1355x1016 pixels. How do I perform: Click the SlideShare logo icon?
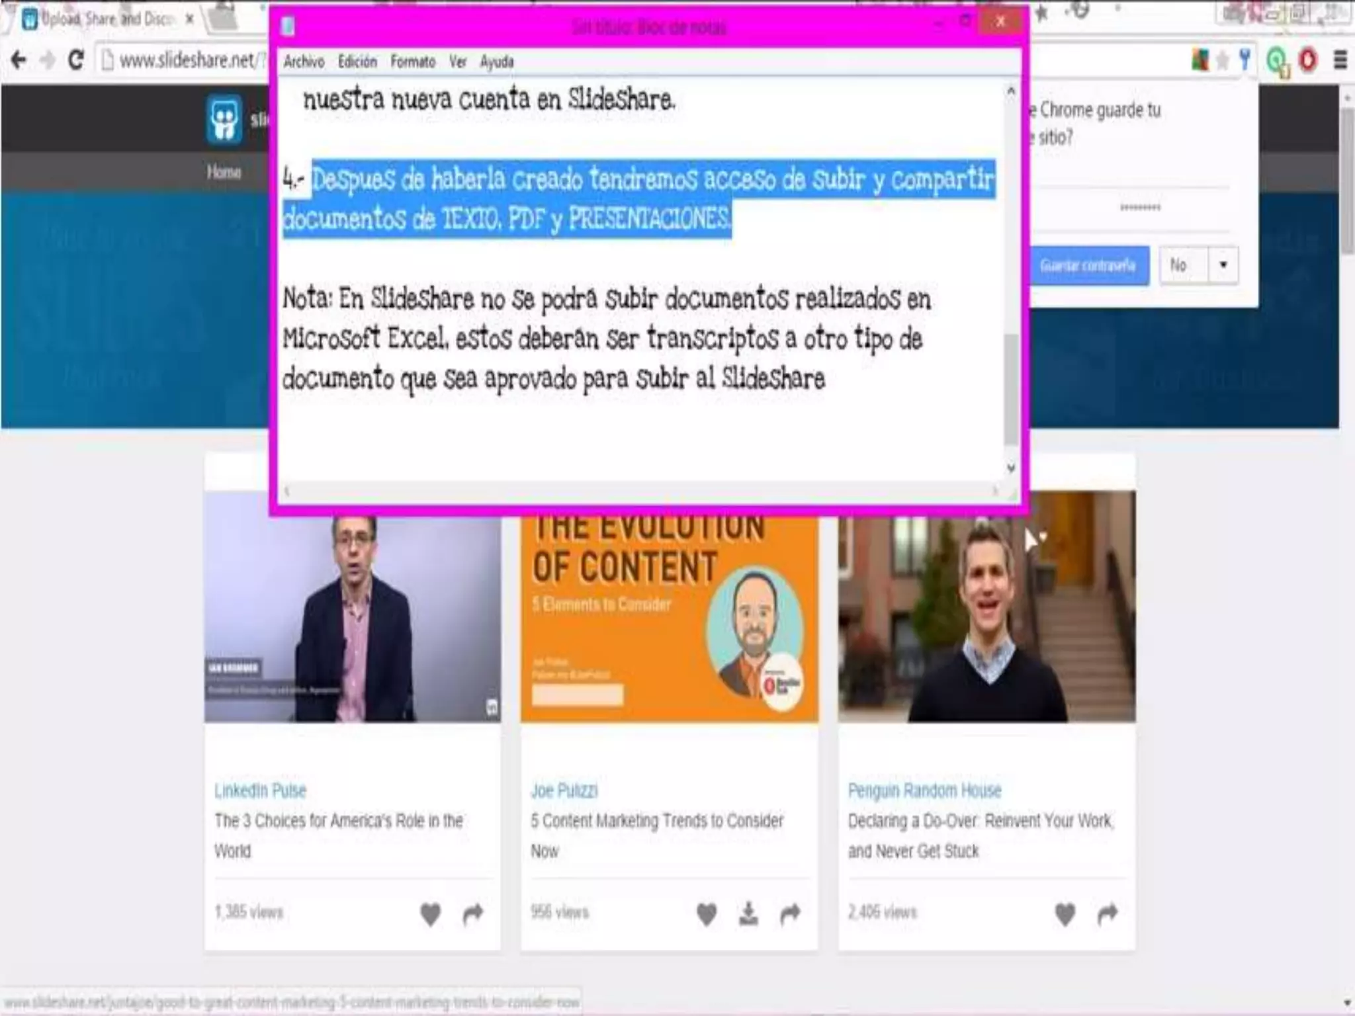(224, 119)
